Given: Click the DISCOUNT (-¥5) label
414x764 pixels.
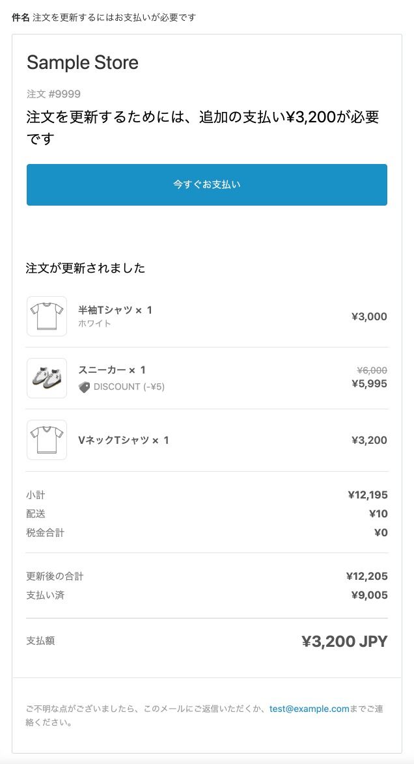Looking at the screenshot, I should tap(129, 387).
